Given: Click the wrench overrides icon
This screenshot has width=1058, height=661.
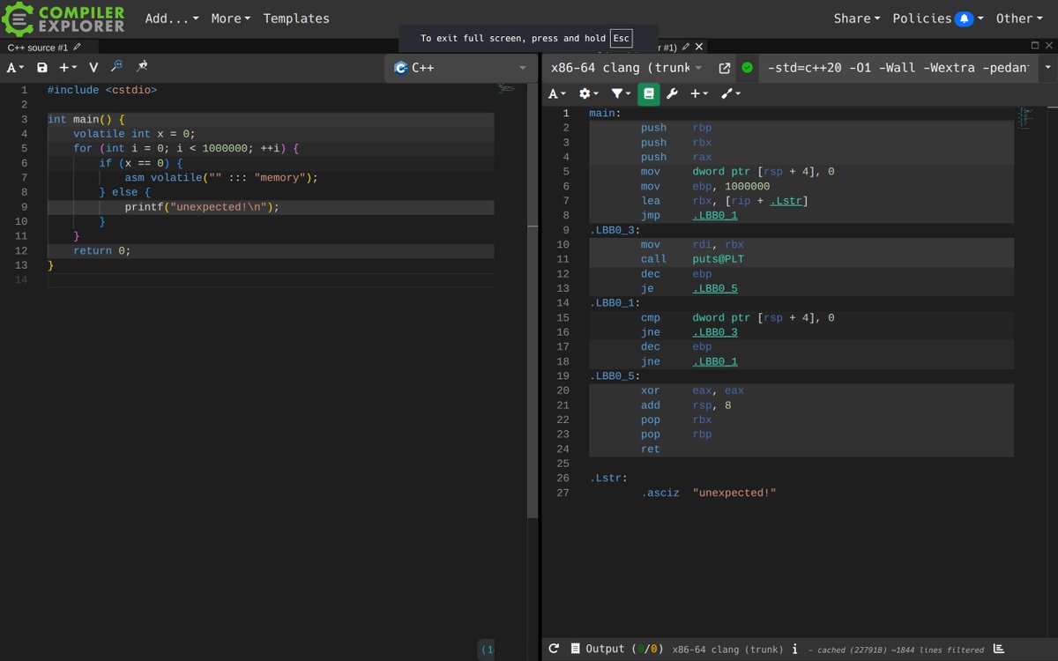Looking at the screenshot, I should pyautogui.click(x=672, y=93).
